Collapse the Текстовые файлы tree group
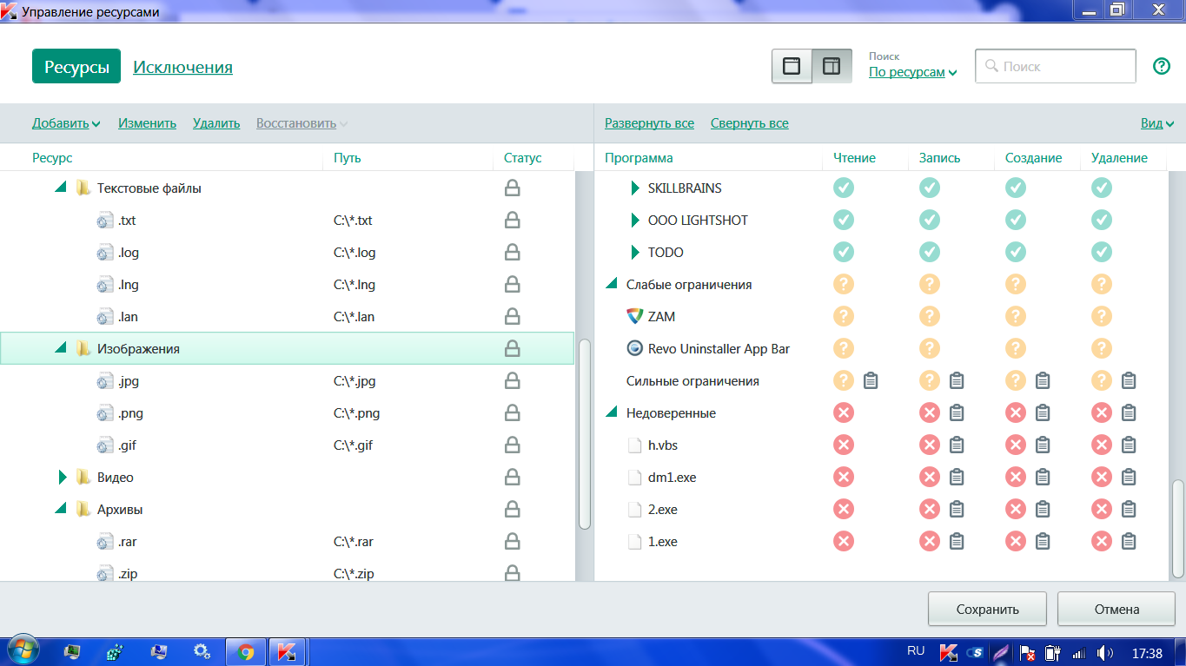Viewport: 1186px width, 666px height. pos(60,188)
